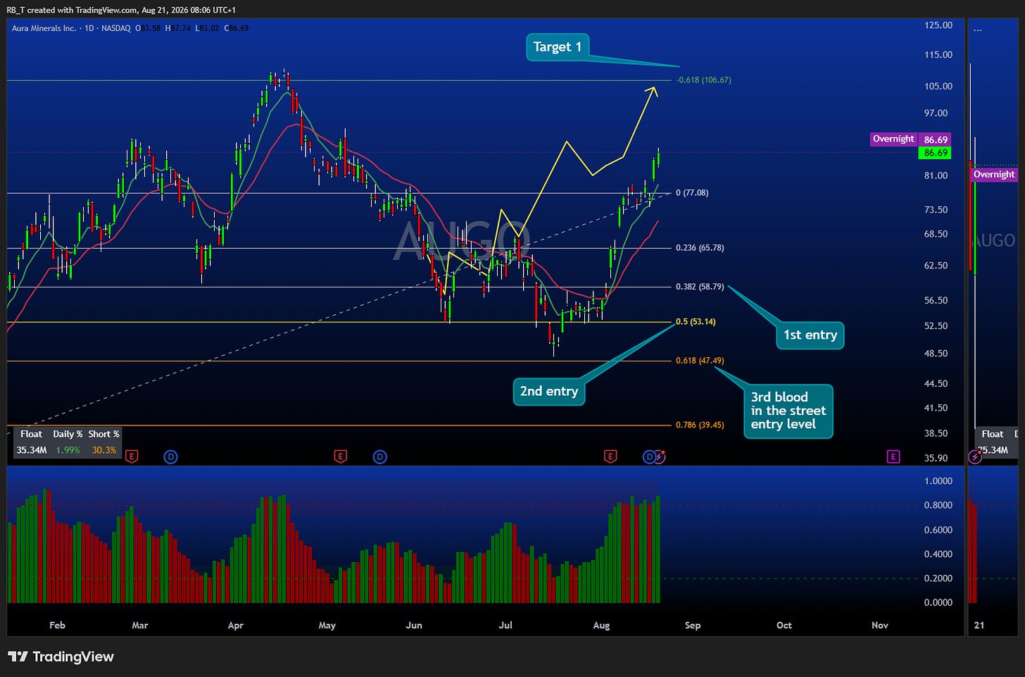Click the TradingView logo
This screenshot has width=1025, height=677.
[x=61, y=657]
